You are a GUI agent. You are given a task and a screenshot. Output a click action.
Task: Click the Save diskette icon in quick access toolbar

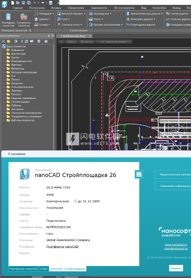point(23,3)
